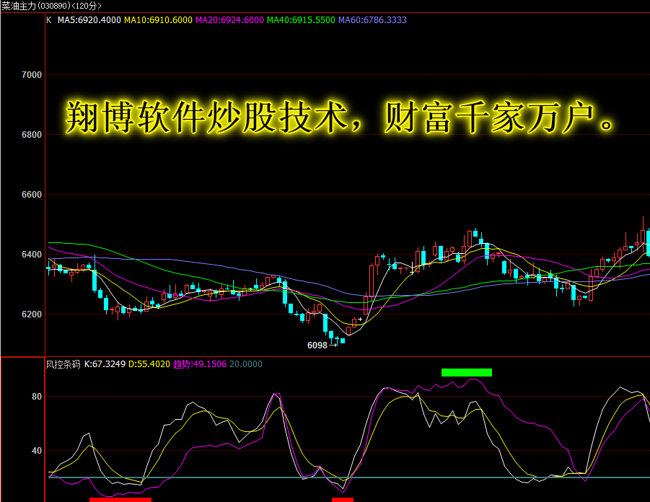
Task: Select the MA5:6920.4000 indicator label
Action: 89,20
